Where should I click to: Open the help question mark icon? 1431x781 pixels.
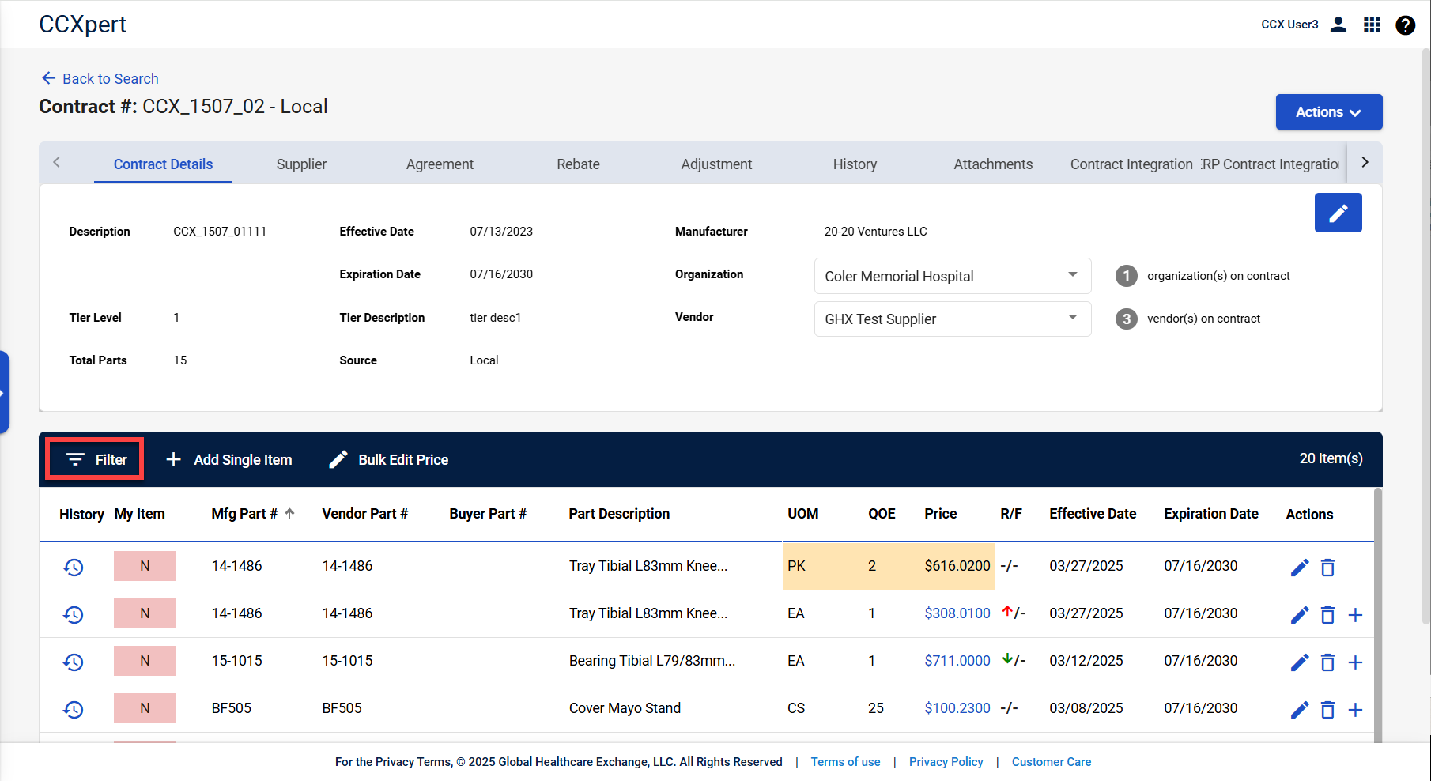pyautogui.click(x=1405, y=25)
